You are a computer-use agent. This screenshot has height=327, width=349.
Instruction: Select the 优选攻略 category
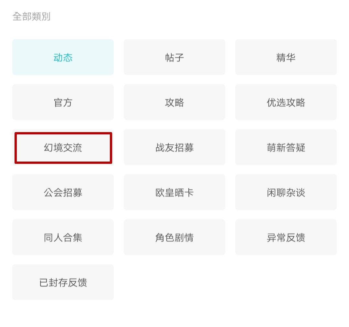(286, 102)
